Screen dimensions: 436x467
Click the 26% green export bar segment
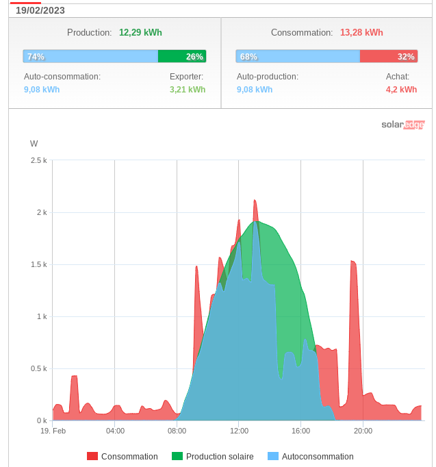click(x=182, y=57)
